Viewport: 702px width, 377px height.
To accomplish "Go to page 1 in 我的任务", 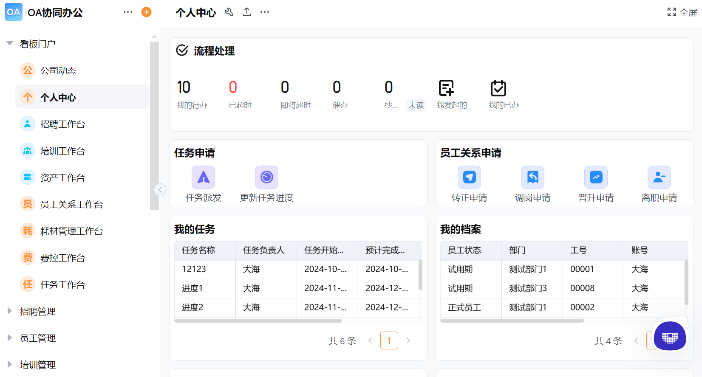I will point(389,340).
